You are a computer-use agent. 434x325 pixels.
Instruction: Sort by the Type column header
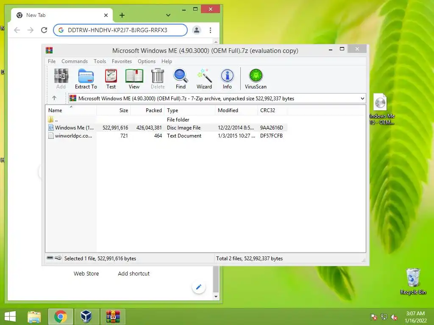[189, 110]
